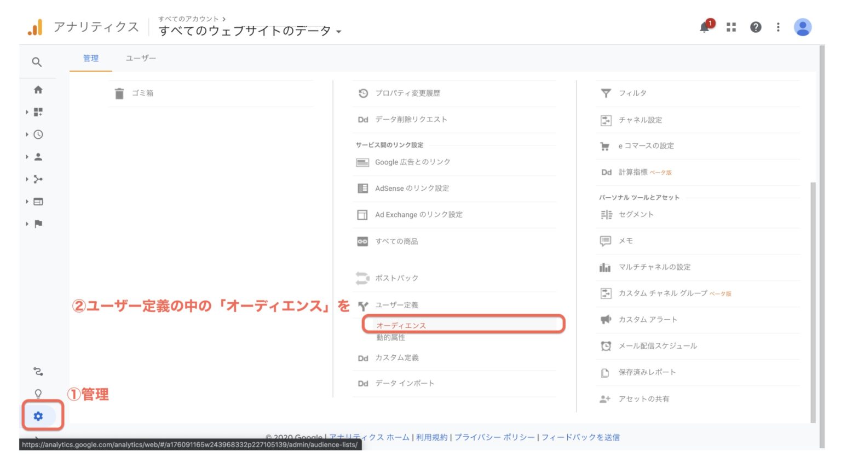841x458 pixels.
Task: Open the help question mark icon
Action: 756,27
